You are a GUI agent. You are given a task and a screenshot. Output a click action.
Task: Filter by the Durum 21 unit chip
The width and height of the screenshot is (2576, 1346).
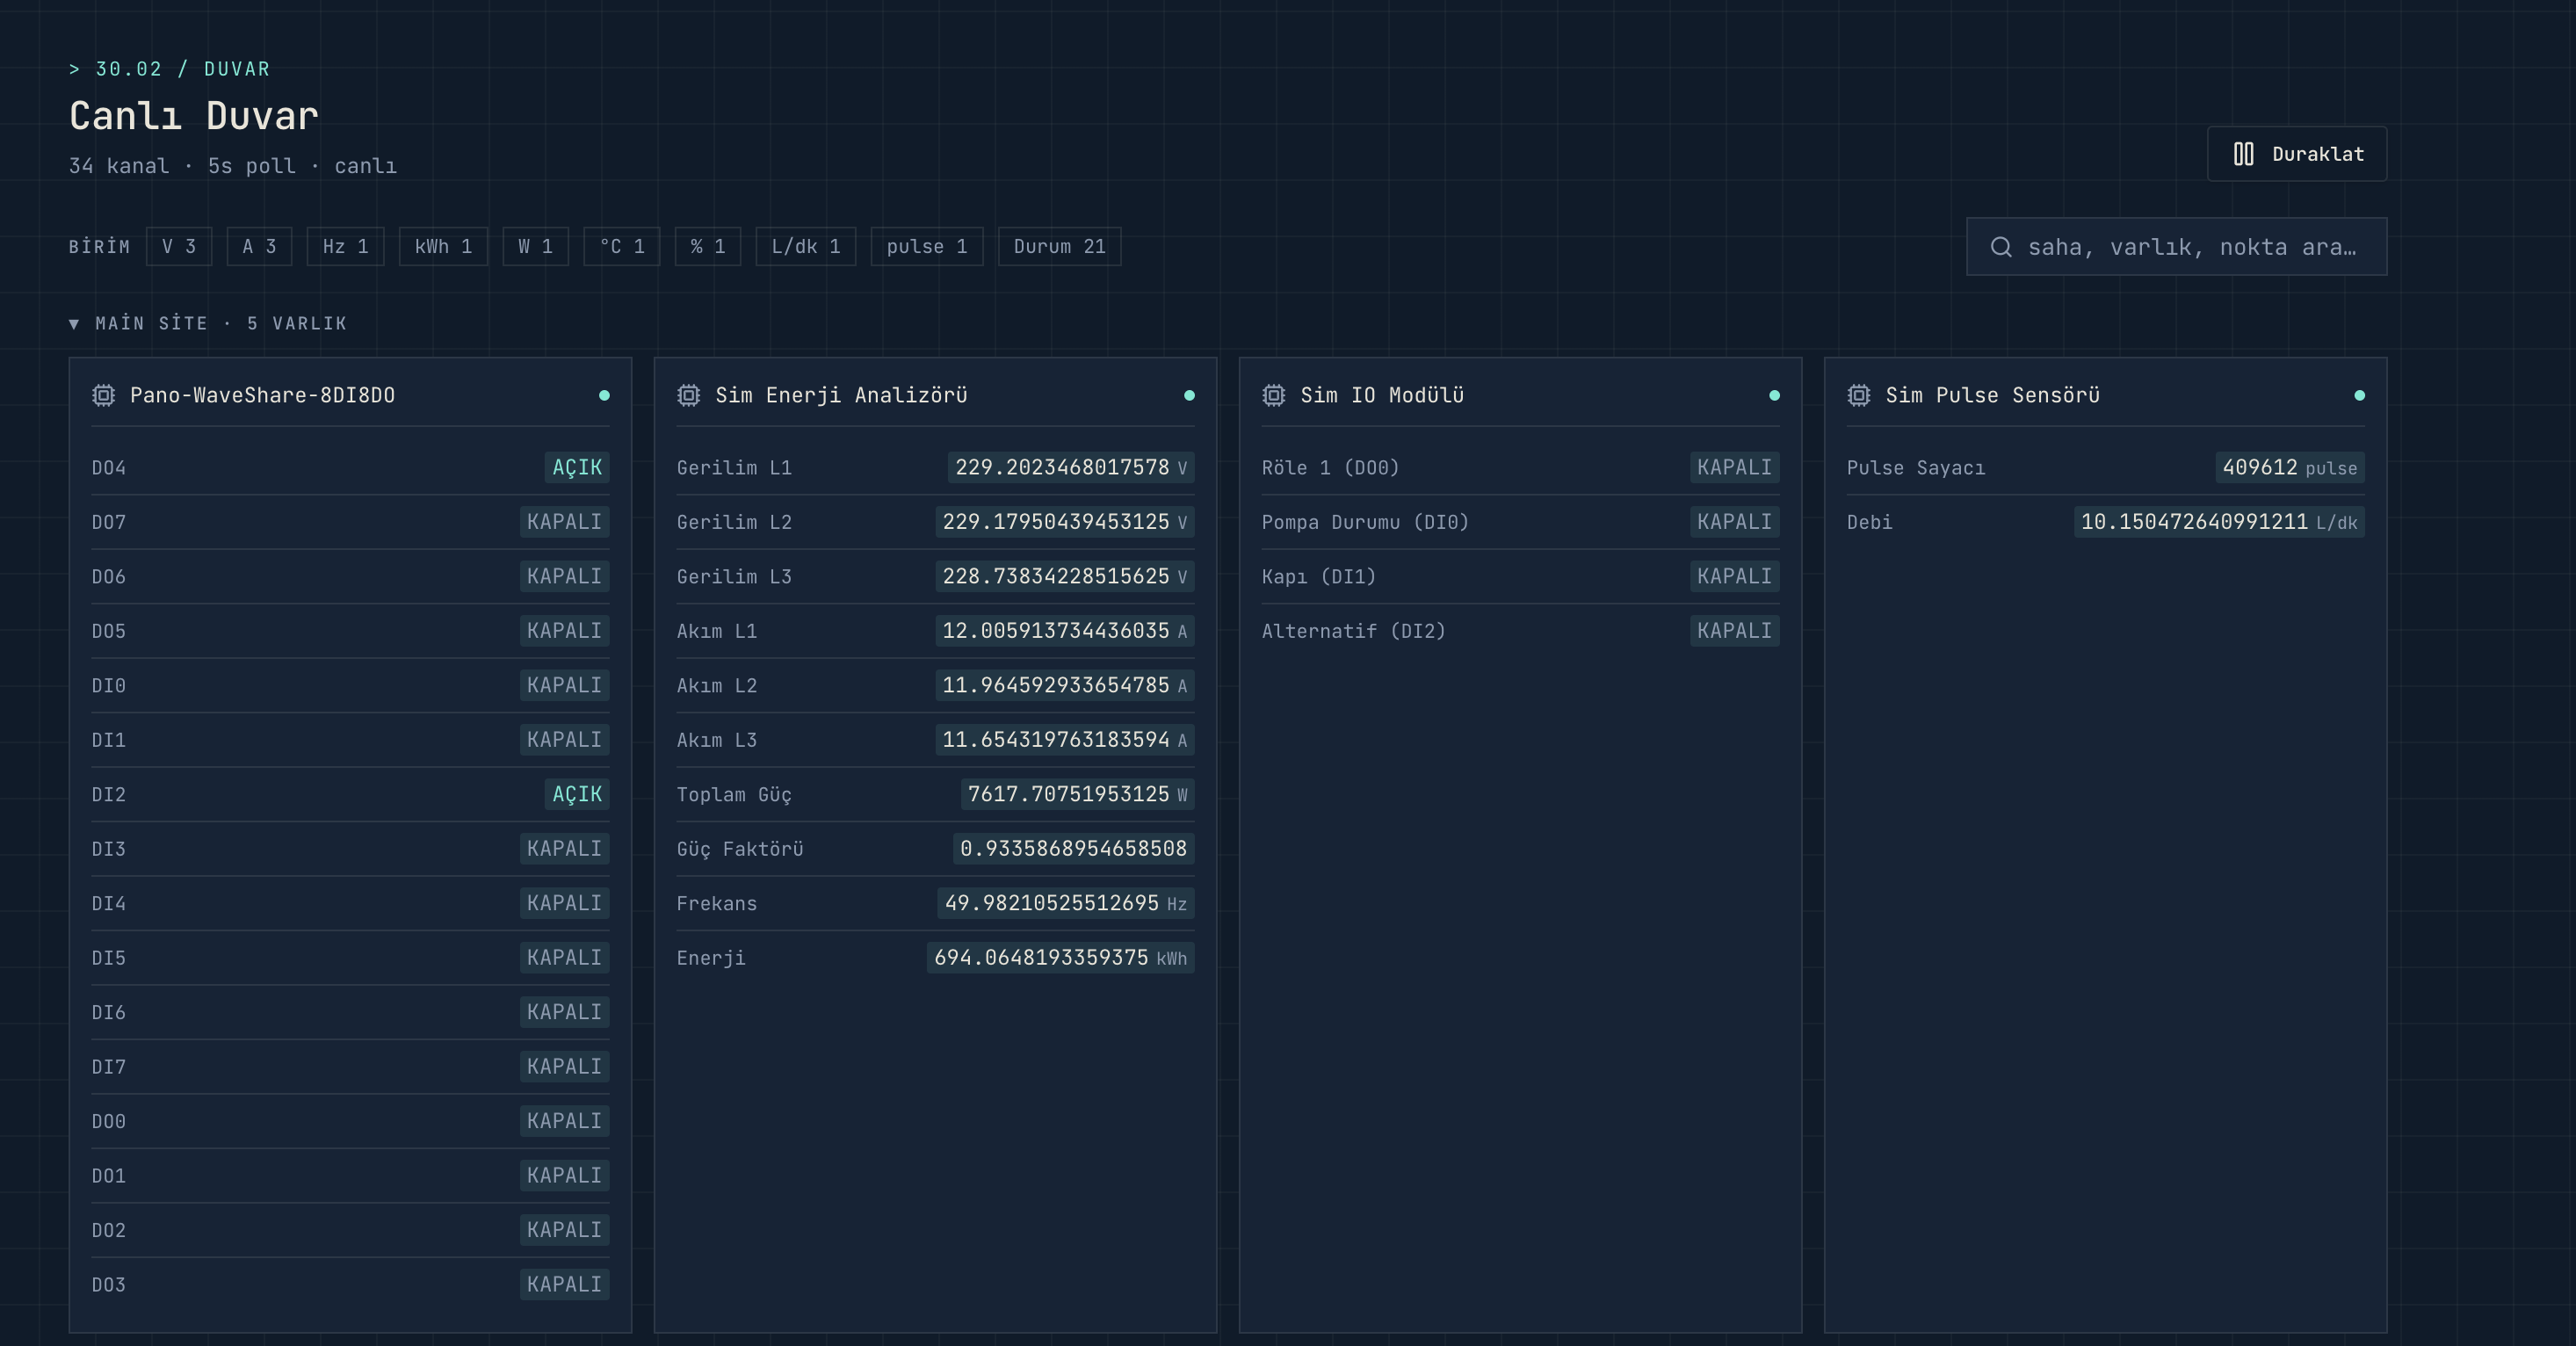1059,247
